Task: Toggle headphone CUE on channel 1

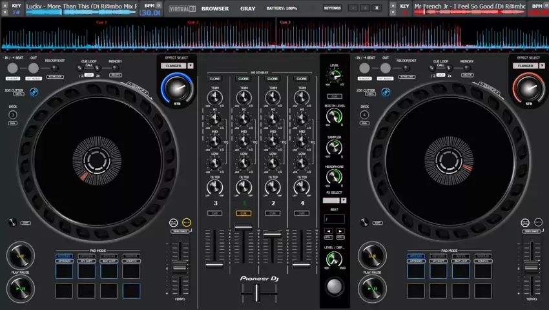Action: (x=243, y=212)
